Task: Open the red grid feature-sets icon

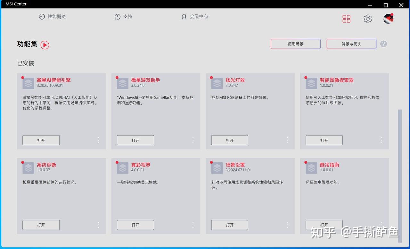Action: coord(346,19)
